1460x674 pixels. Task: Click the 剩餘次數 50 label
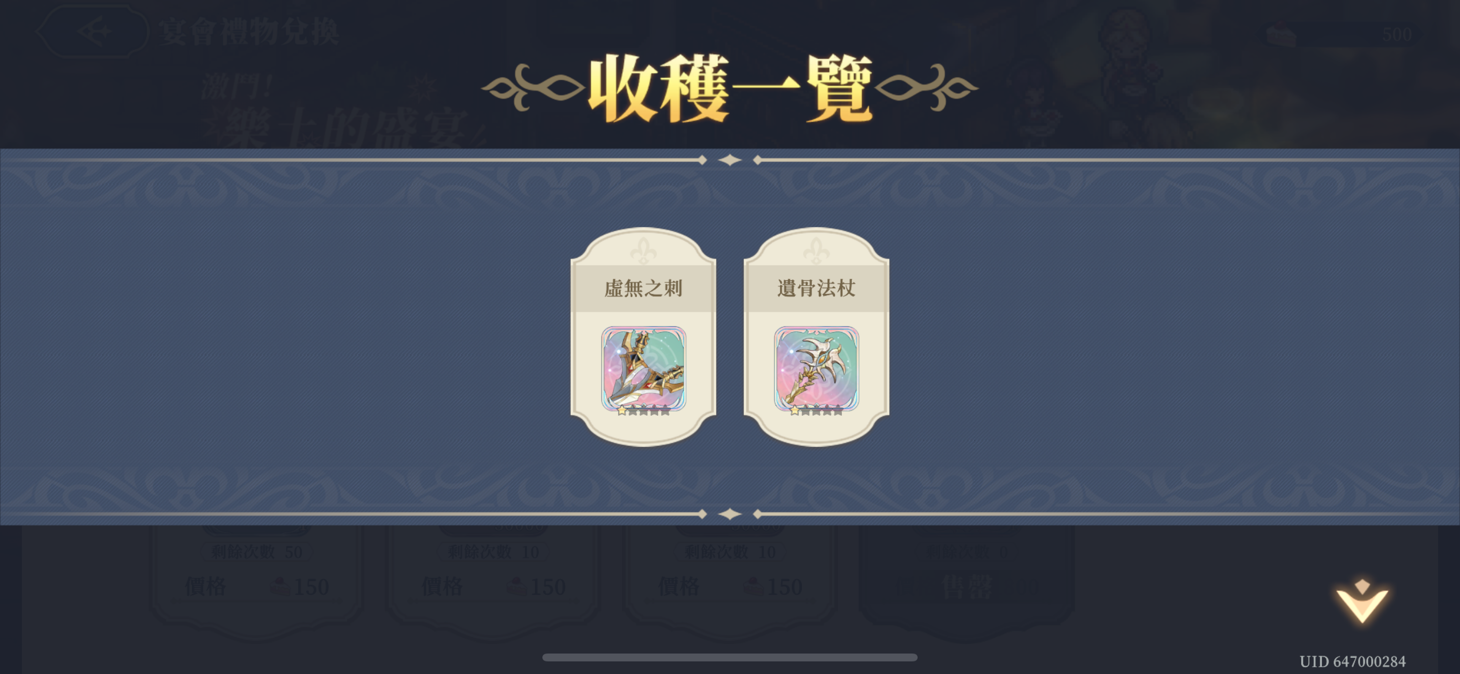point(256,552)
